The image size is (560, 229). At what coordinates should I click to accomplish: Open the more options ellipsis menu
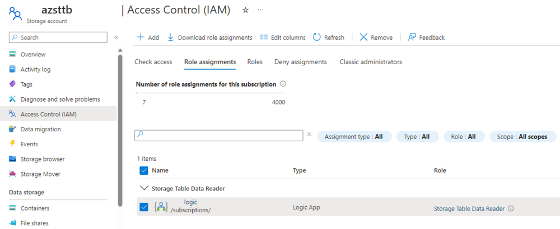(260, 10)
